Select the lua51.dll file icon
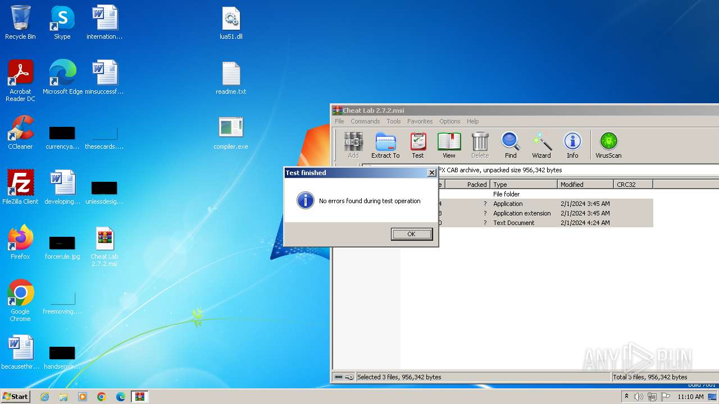The image size is (719, 404). 231,22
